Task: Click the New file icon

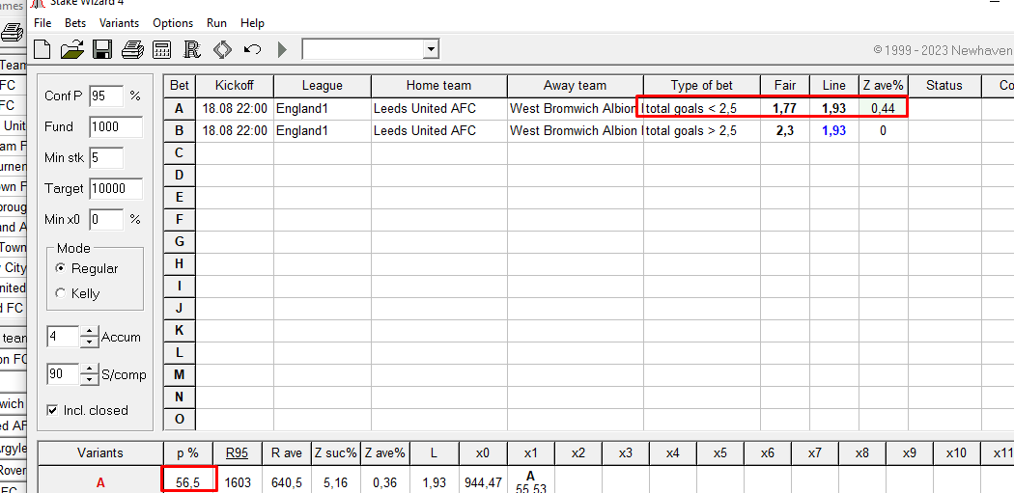Action: pos(42,49)
